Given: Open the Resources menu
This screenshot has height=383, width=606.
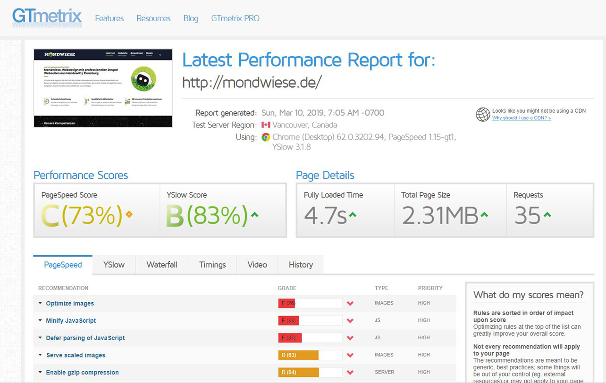Looking at the screenshot, I should click(153, 18).
